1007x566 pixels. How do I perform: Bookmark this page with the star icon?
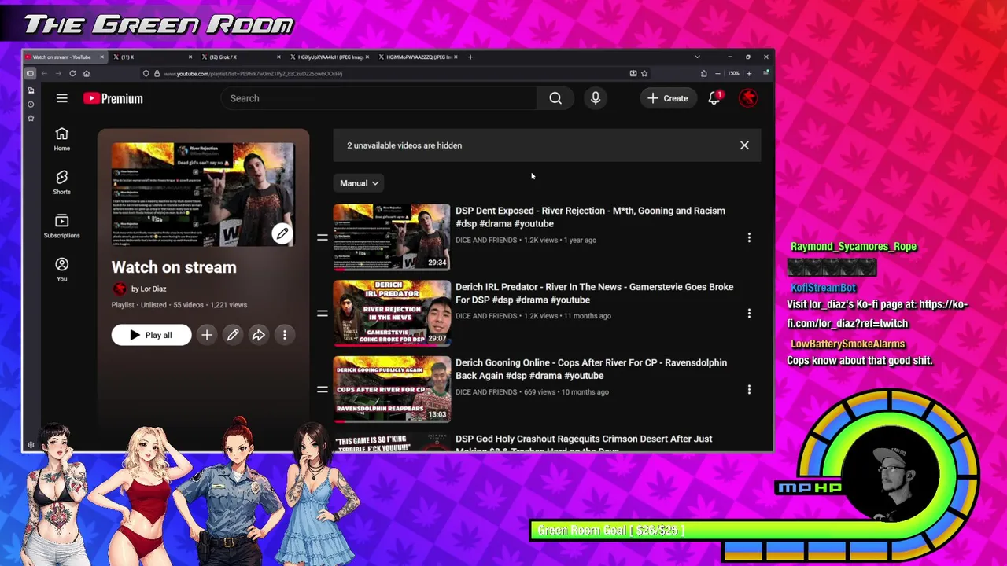click(x=644, y=73)
